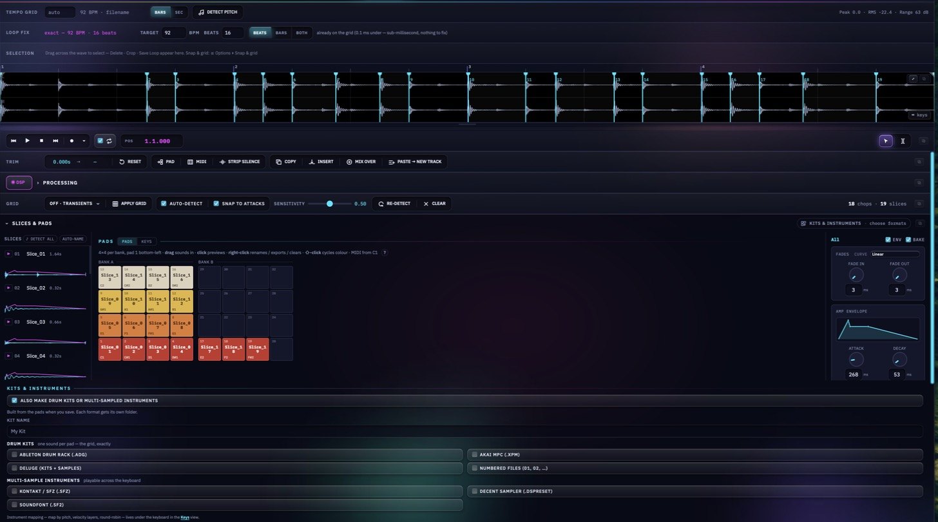Viewport: 938px width, 522px height.
Task: Start playback with the play button
Action: pos(27,140)
